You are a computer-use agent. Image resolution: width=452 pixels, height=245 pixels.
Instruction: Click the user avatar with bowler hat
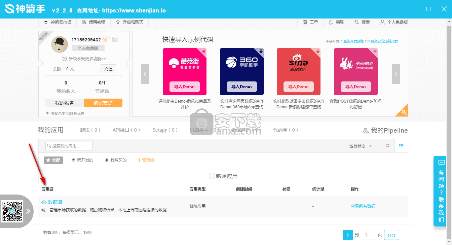coord(60,44)
